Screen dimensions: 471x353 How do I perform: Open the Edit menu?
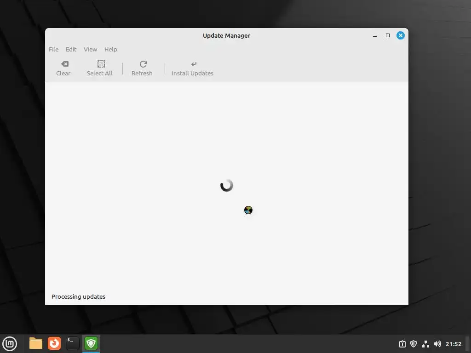click(x=71, y=49)
